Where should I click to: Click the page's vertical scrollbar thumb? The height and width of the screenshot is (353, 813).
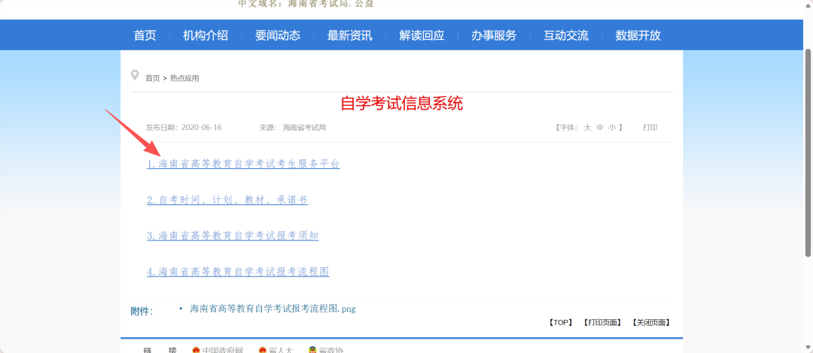click(x=808, y=152)
